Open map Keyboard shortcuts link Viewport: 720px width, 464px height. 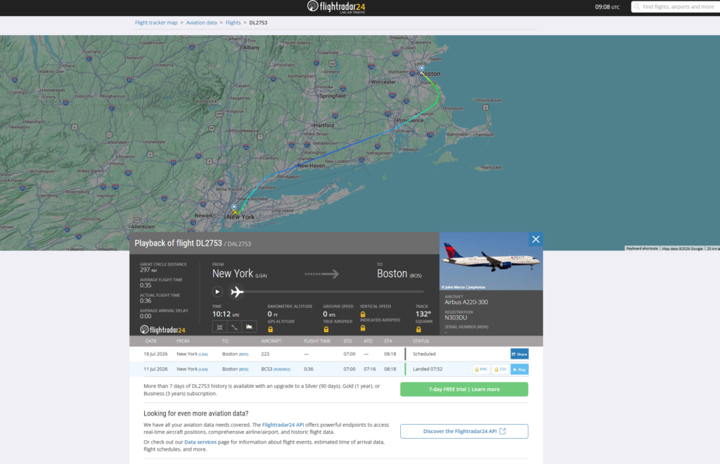click(x=642, y=248)
